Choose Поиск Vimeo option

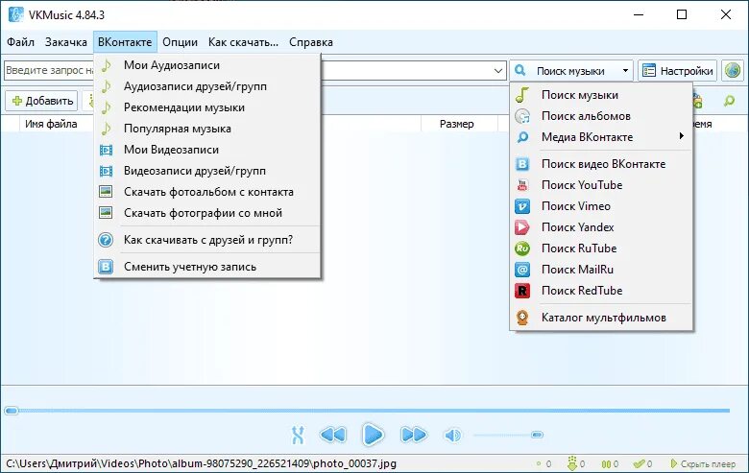click(x=601, y=205)
